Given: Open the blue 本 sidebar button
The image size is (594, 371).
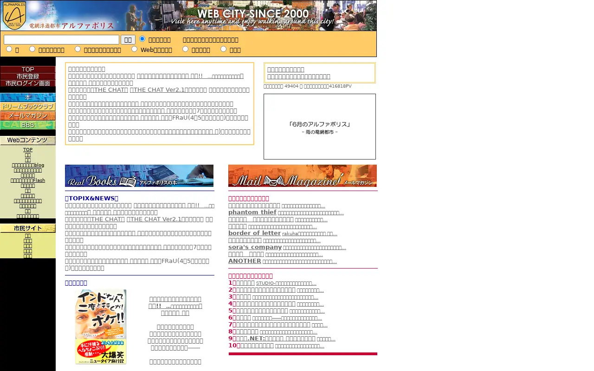Looking at the screenshot, I should tap(28, 97).
